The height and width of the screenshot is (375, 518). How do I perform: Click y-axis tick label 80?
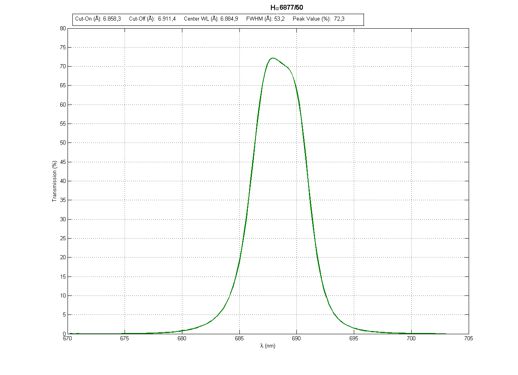point(63,28)
